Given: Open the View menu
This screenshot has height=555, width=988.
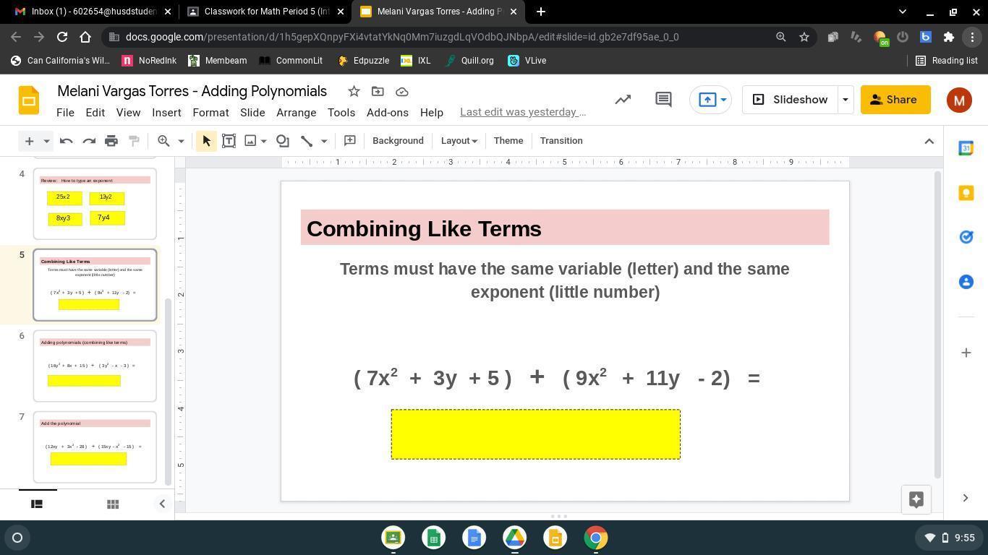Looking at the screenshot, I should 128,113.
